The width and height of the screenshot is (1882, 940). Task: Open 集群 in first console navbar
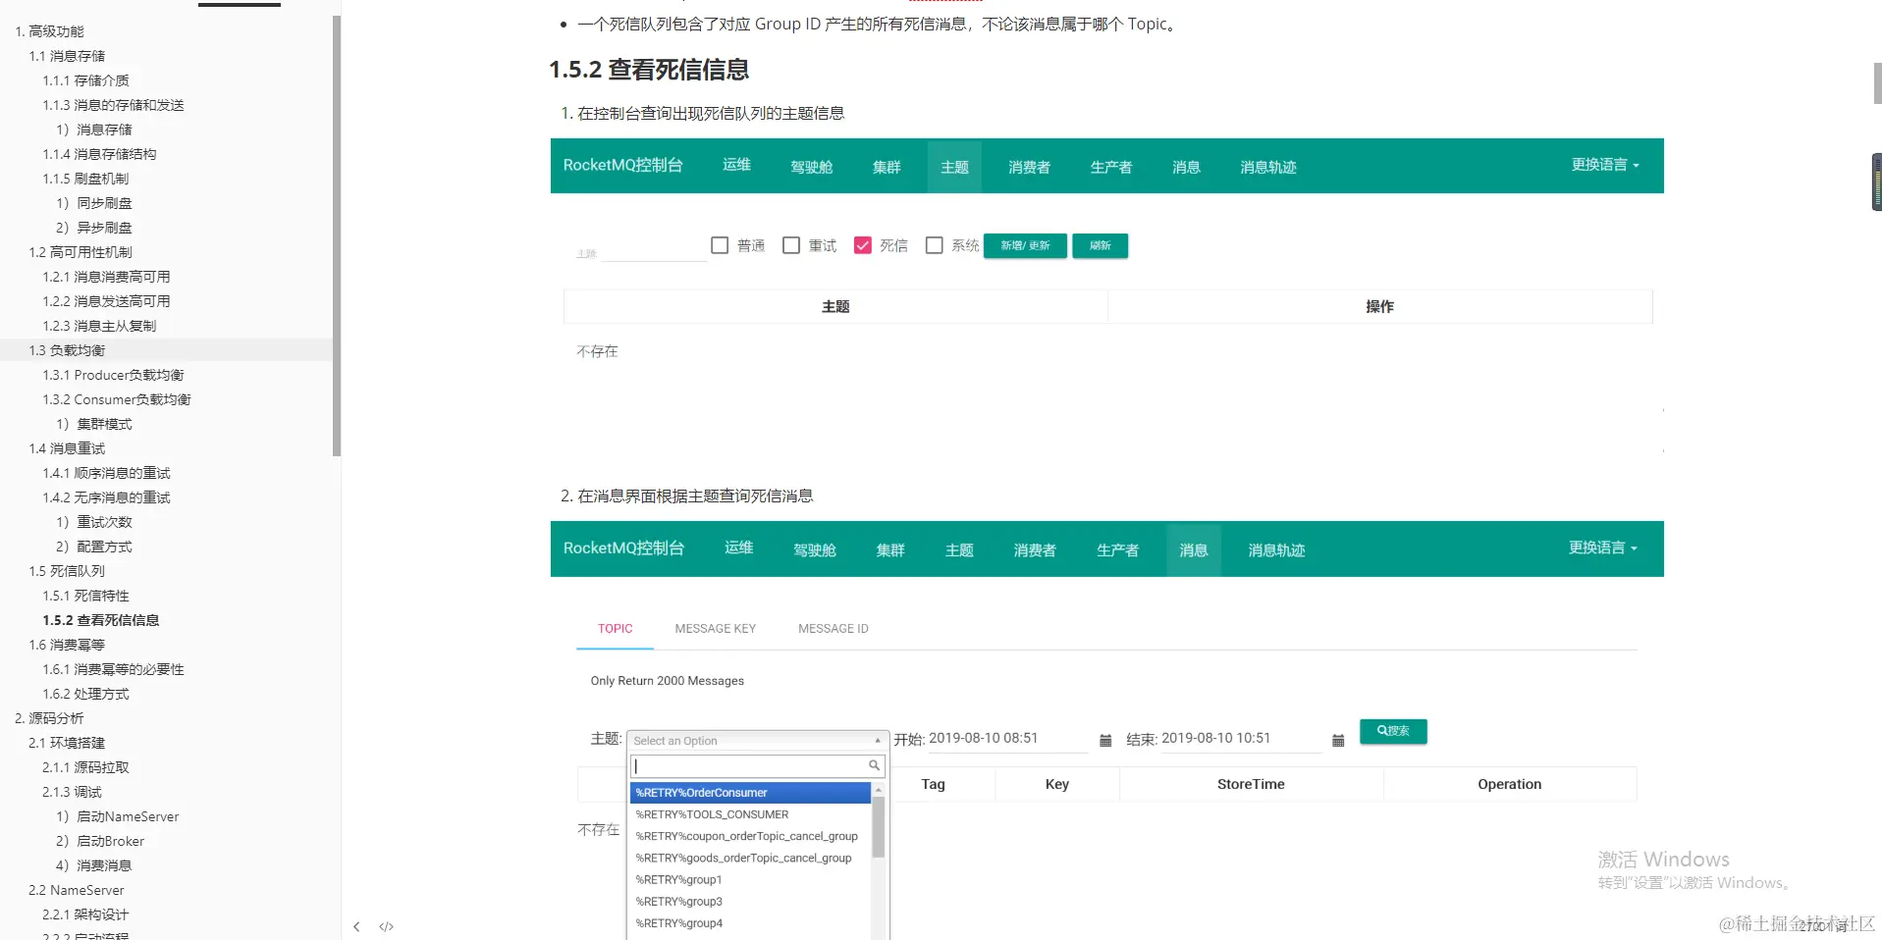click(x=887, y=167)
